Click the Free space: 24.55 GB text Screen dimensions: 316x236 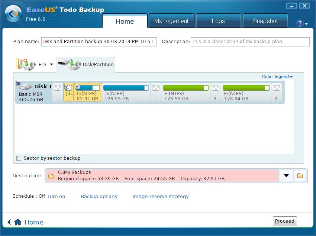(x=149, y=178)
